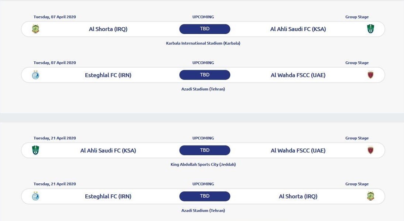Click Esteghlal crest in last match row

pyautogui.click(x=36, y=196)
